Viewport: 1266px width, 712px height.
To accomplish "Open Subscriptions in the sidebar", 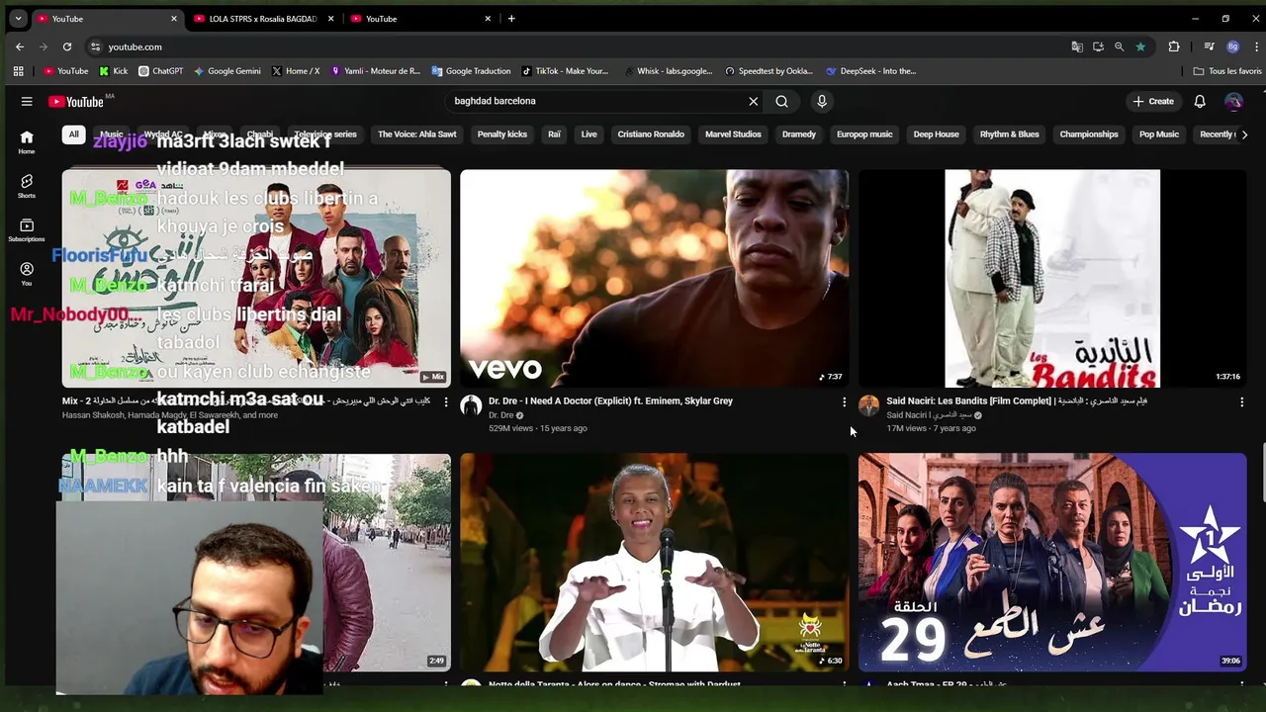I will click(27, 230).
